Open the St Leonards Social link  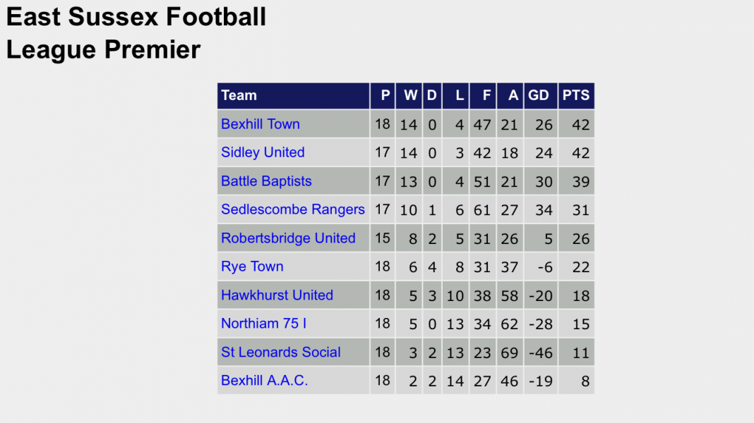point(281,352)
